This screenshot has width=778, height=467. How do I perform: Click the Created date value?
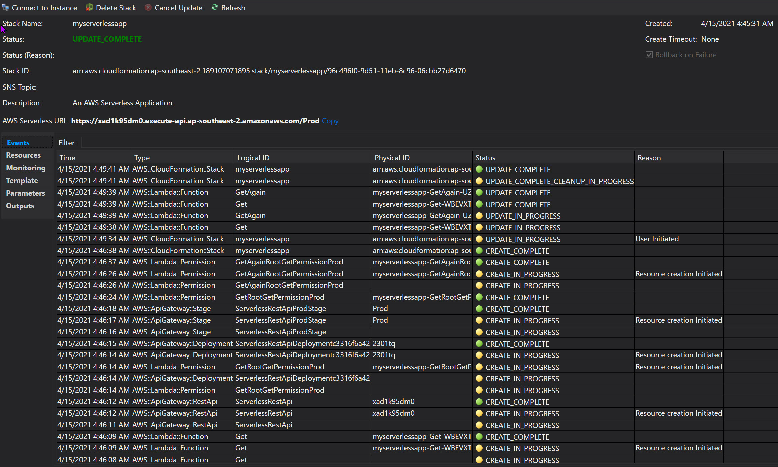[737, 23]
